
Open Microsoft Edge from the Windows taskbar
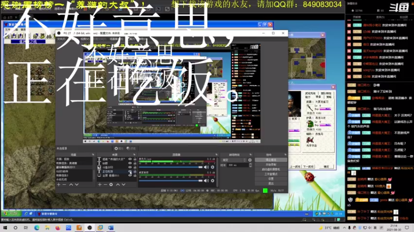coord(36,227)
